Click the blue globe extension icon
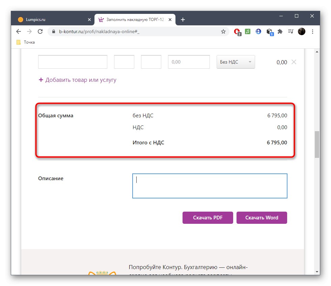The image size is (331, 286). [258, 31]
